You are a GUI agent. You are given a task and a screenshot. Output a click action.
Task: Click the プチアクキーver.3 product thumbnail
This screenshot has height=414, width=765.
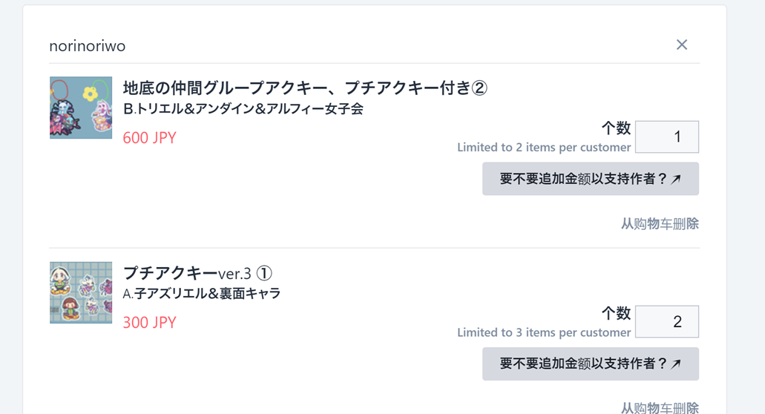coord(81,292)
